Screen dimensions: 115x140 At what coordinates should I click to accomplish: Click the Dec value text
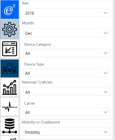[29, 33]
